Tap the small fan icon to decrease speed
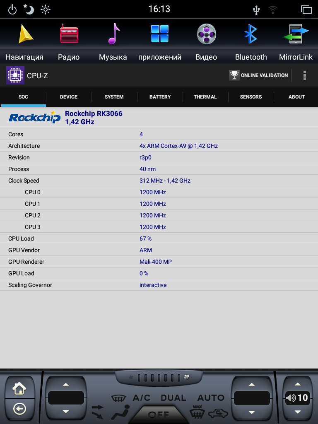The width and height of the screenshot is (318, 424). tap(131, 377)
